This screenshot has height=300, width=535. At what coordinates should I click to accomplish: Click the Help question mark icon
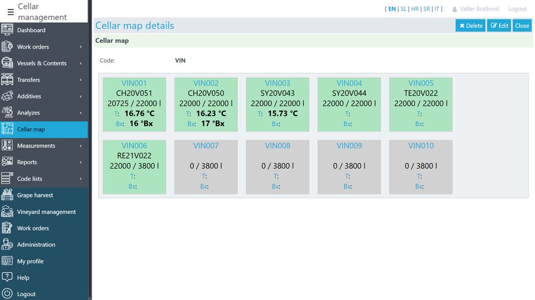click(x=7, y=278)
